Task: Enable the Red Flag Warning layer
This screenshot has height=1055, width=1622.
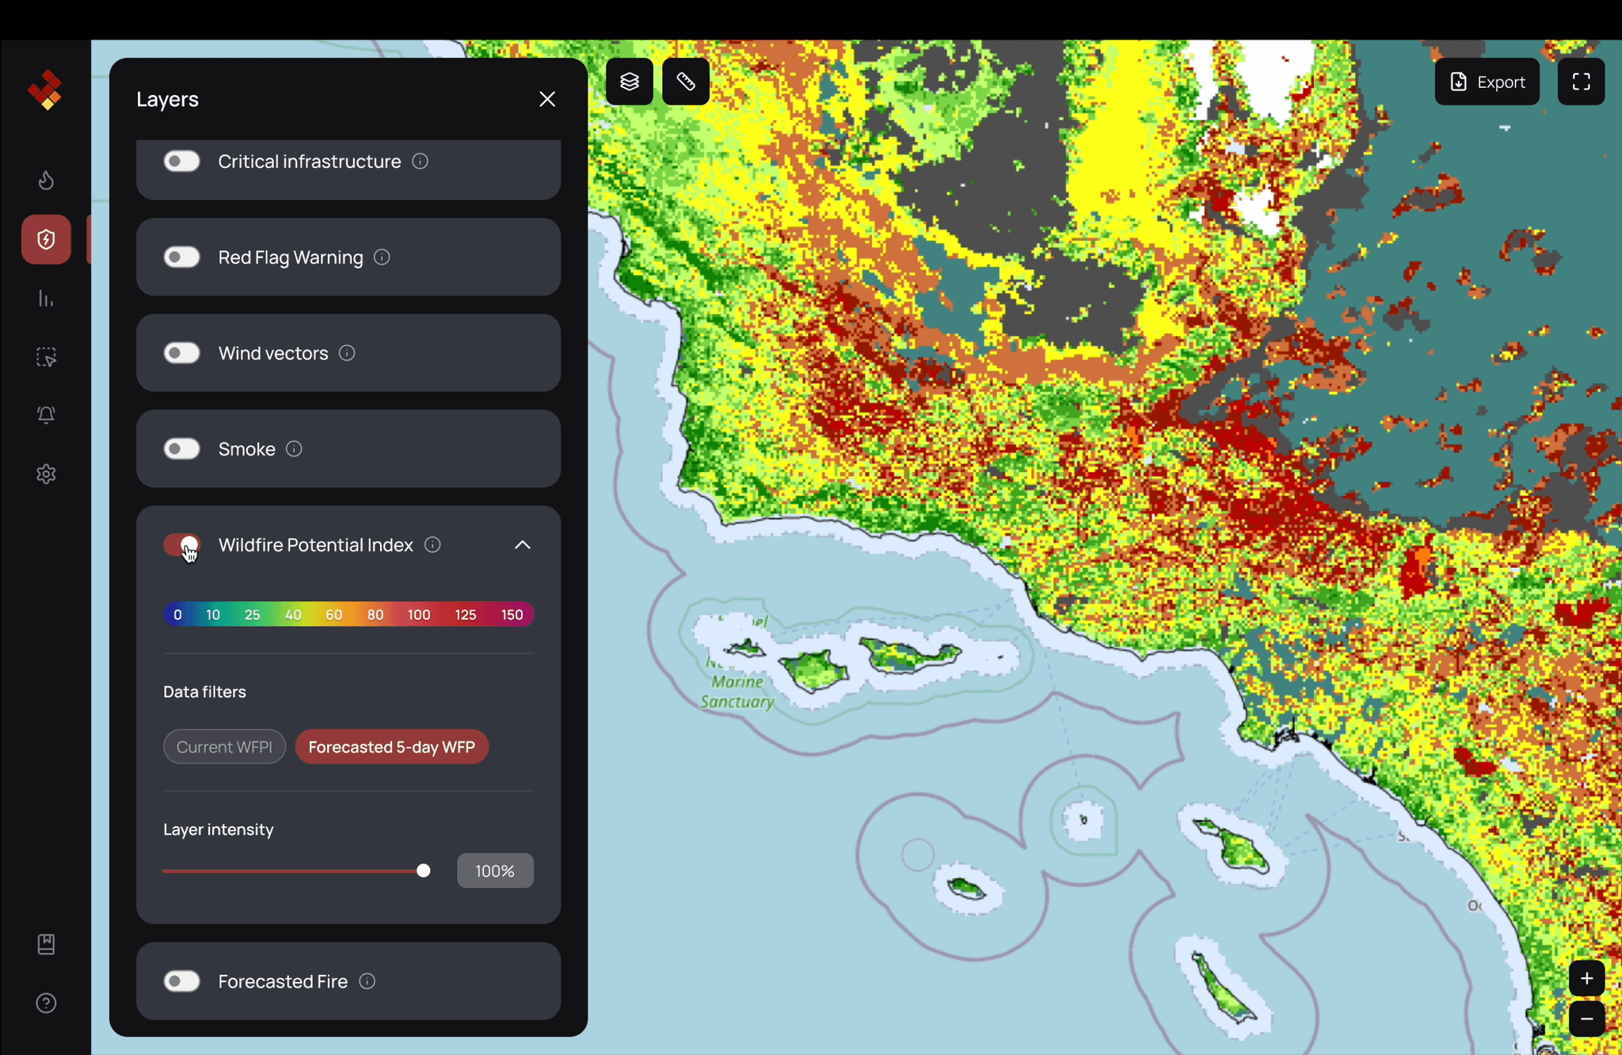Action: tap(181, 257)
